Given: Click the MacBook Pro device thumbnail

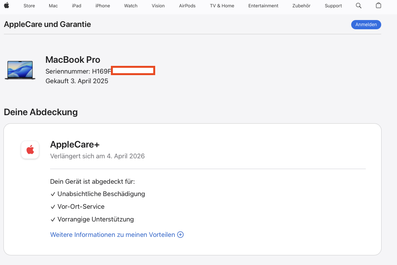Looking at the screenshot, I should coord(20,70).
